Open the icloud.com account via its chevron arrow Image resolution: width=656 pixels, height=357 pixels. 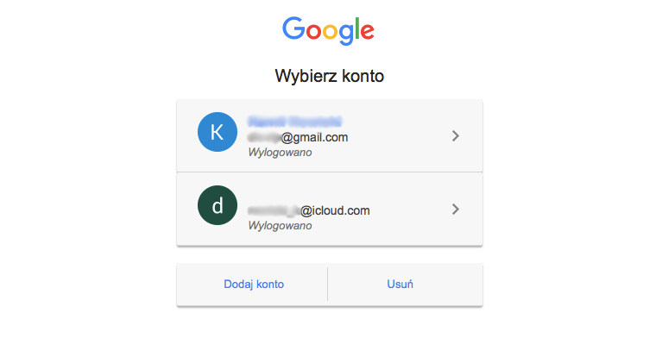pos(456,209)
